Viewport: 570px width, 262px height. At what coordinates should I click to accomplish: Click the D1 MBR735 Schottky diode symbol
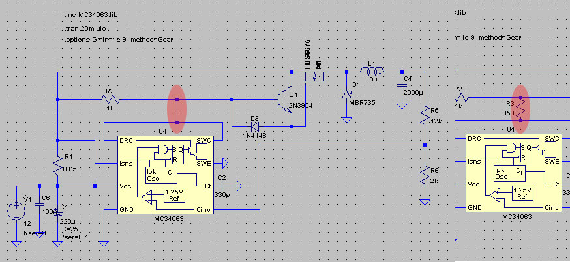pyautogui.click(x=346, y=94)
